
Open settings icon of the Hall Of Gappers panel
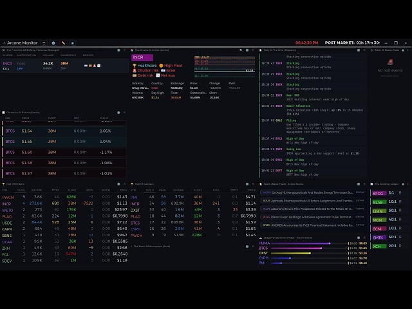point(247,184)
